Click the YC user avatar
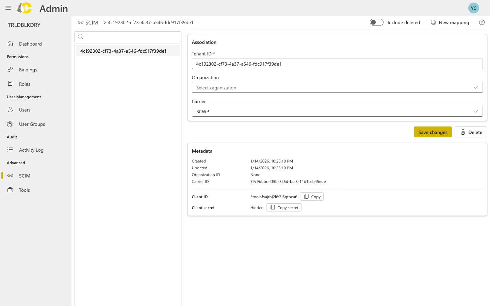The height and width of the screenshot is (306, 490). click(x=474, y=8)
